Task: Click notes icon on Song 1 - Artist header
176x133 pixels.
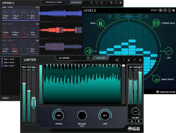Action: (36, 7)
